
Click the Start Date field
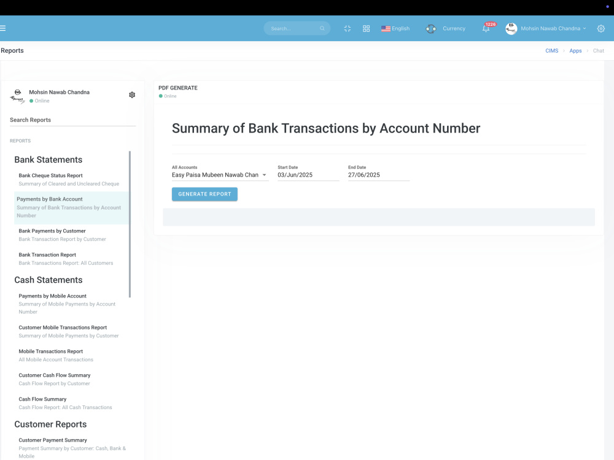pos(308,175)
